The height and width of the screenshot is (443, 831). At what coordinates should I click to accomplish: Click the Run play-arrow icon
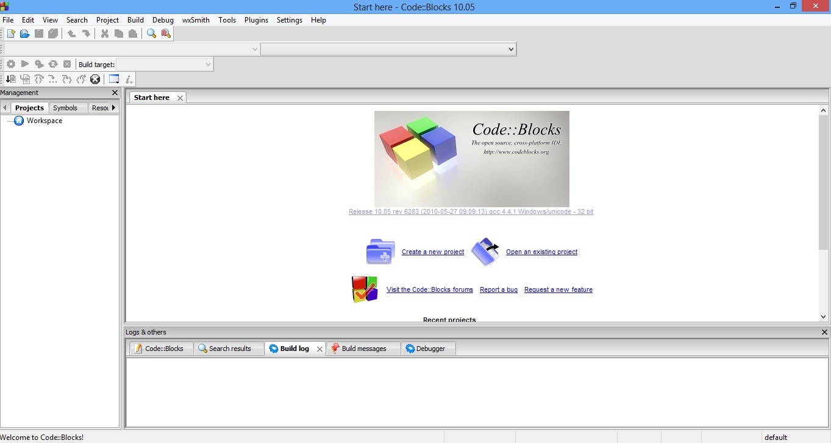tap(25, 64)
